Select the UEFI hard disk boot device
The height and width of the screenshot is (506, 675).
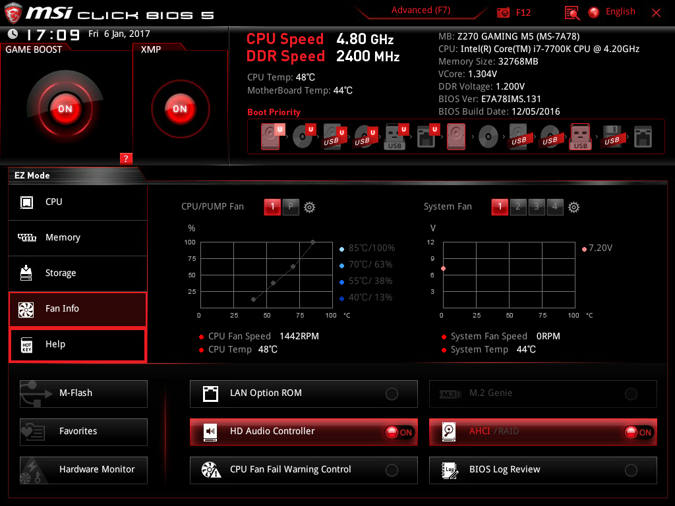pos(272,137)
